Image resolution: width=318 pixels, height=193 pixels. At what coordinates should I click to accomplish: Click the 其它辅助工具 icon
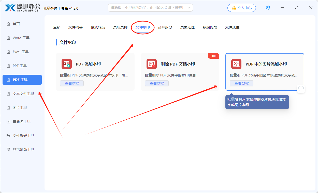pyautogui.click(x=8, y=150)
